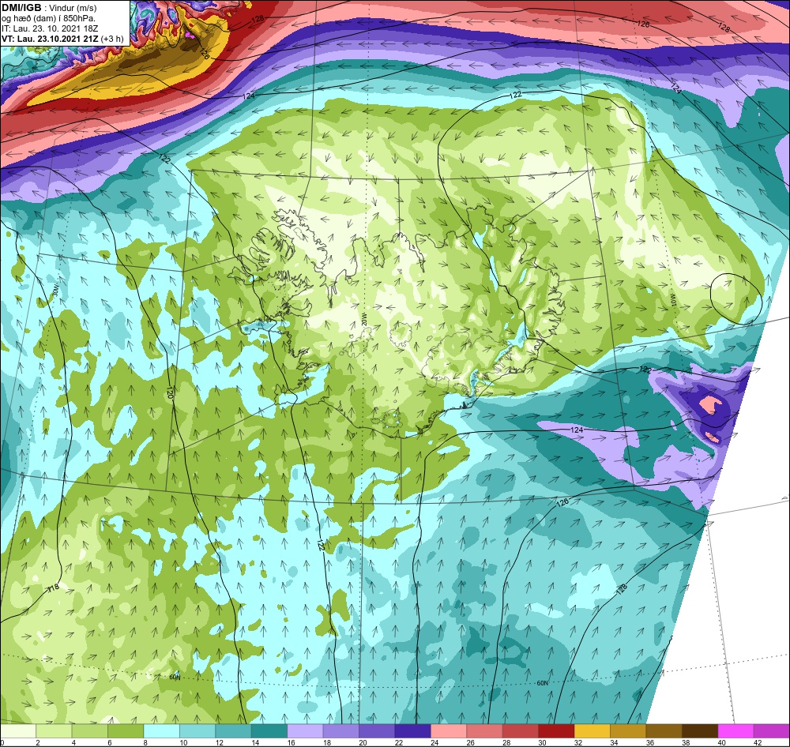Select the 34–36 m/s ochre legend swatch
This screenshot has width=790, height=747.
coord(628,731)
